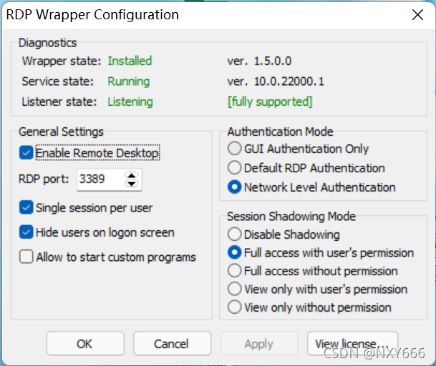
Task: Click the General Settings group heading
Action: pos(61,132)
